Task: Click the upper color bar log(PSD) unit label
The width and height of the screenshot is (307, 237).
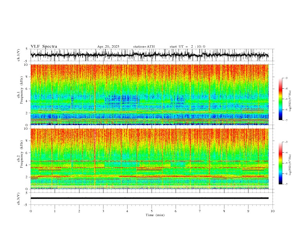Action: tap(290, 101)
